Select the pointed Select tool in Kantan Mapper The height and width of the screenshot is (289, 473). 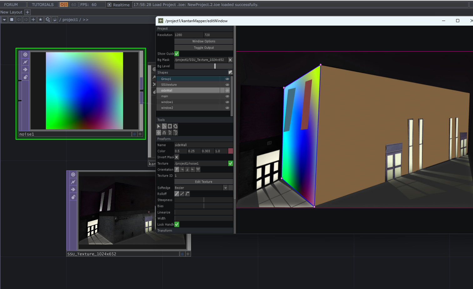click(164, 126)
